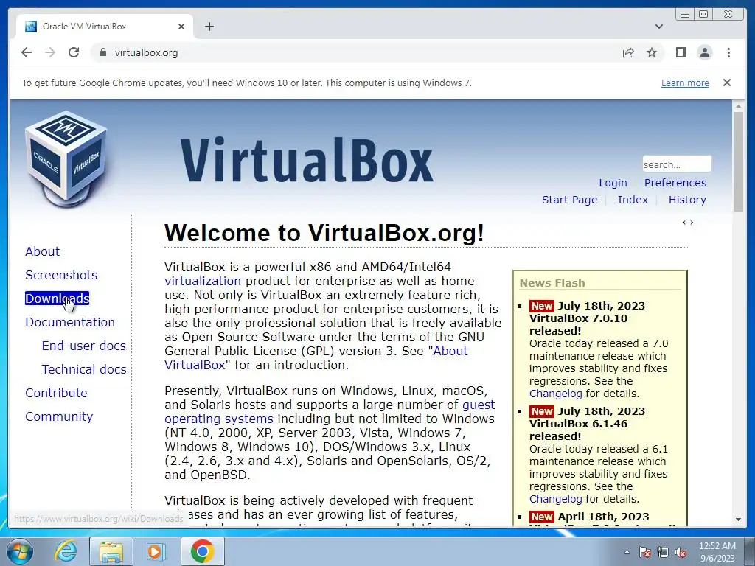Go back using the browser back arrow

click(x=27, y=52)
